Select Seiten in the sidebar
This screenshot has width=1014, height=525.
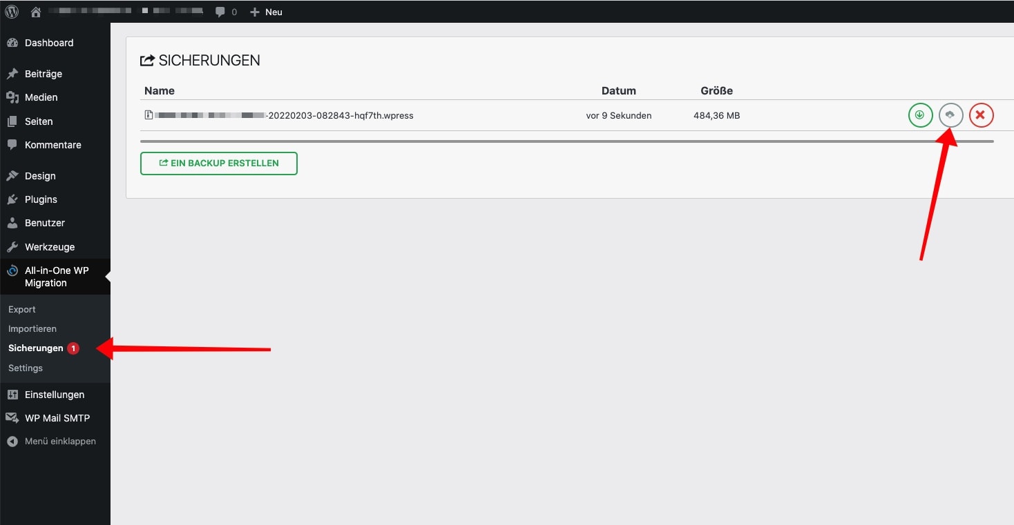39,121
